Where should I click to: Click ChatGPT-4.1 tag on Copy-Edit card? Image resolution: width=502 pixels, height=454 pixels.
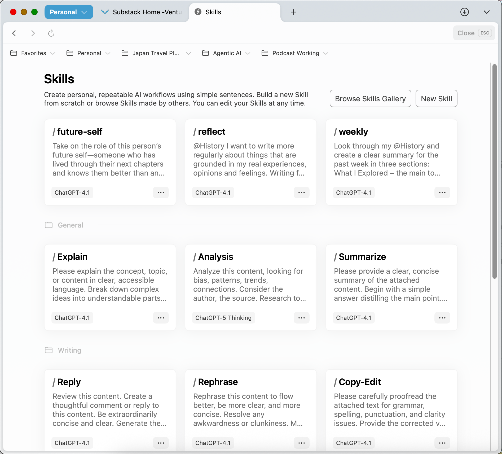pos(354,443)
